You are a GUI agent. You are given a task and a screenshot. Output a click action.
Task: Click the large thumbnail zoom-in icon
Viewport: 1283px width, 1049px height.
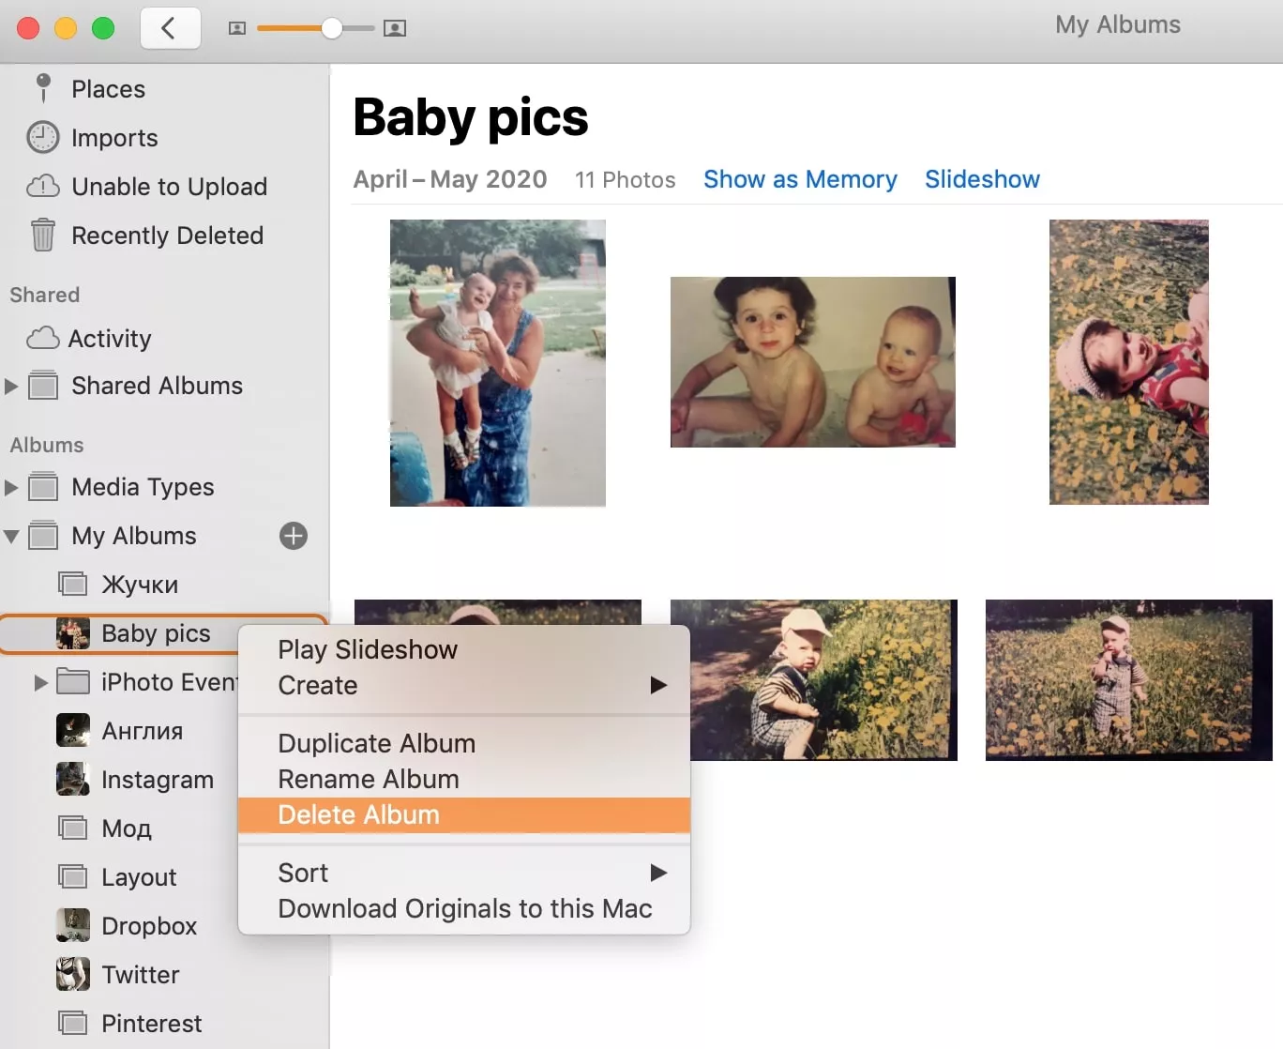395,29
